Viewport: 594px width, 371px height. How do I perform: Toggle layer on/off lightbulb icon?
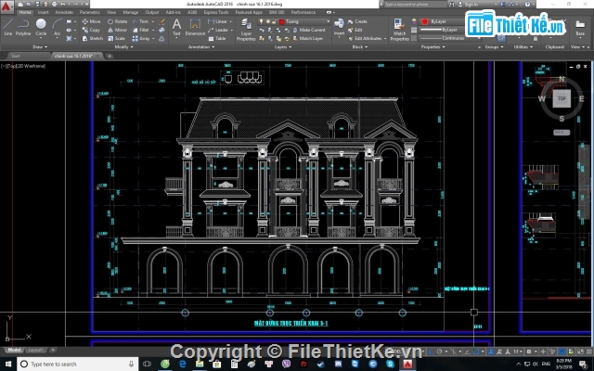point(261,21)
